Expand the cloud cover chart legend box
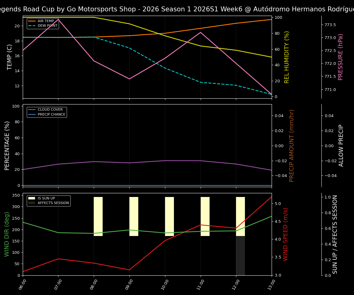The width and height of the screenshot is (354, 295). point(46,112)
